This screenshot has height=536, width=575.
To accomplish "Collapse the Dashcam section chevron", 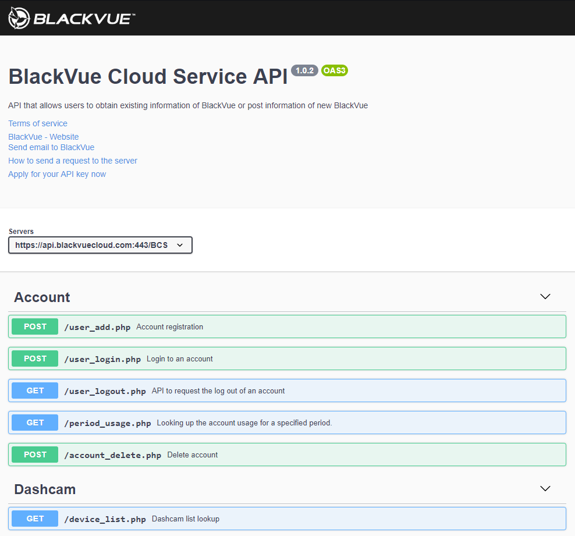I will point(545,489).
